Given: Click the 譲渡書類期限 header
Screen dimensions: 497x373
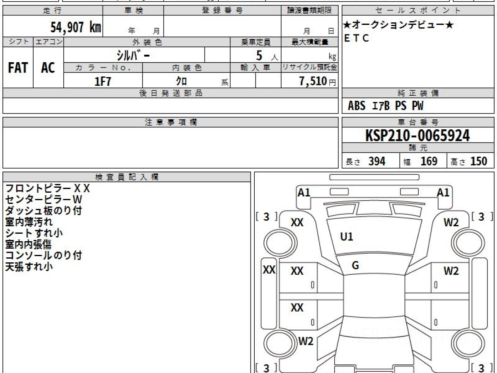Looking at the screenshot, I should (x=309, y=10).
